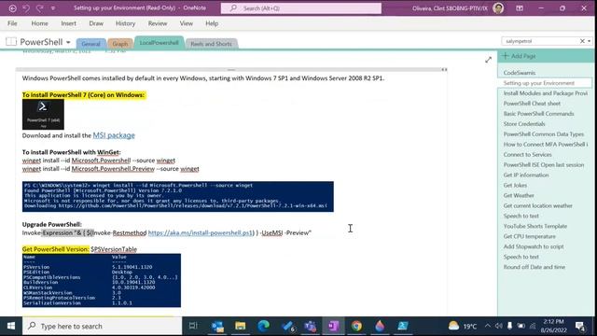
Task: Open Google Chrome from the taskbar
Action: click(x=356, y=326)
